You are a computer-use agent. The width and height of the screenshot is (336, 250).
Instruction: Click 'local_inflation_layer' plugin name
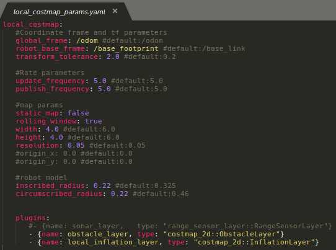[113, 242]
